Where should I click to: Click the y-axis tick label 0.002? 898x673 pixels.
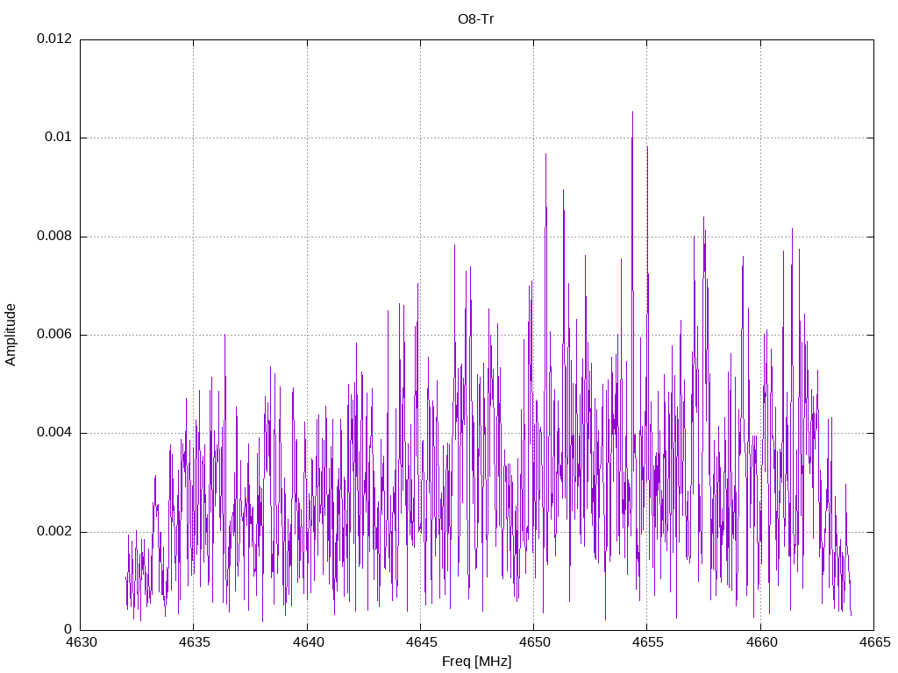[54, 532]
